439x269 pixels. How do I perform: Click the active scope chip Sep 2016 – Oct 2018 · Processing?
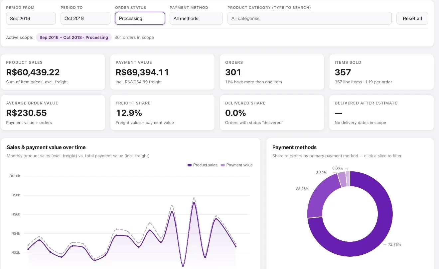(x=74, y=38)
